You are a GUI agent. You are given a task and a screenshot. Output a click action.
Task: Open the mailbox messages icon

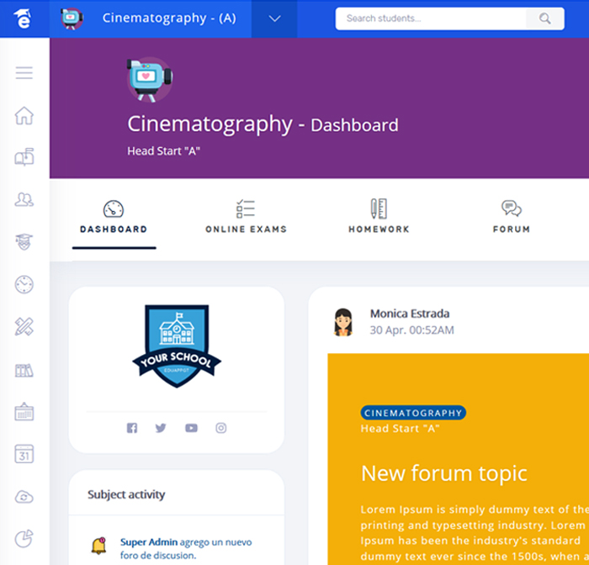(24, 157)
